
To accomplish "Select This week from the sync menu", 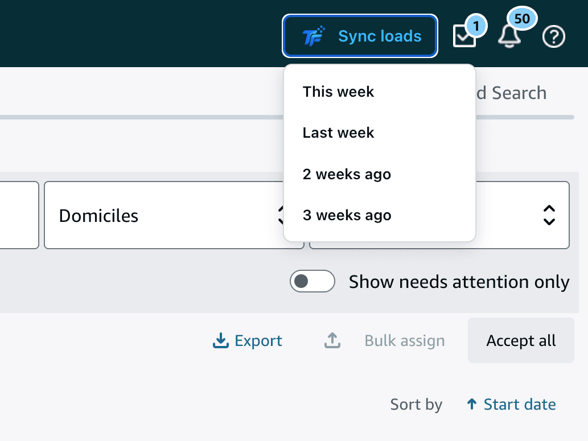I will (380, 92).
